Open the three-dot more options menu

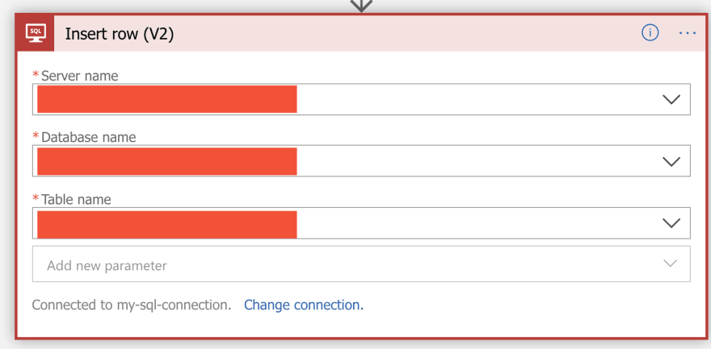pos(688,33)
